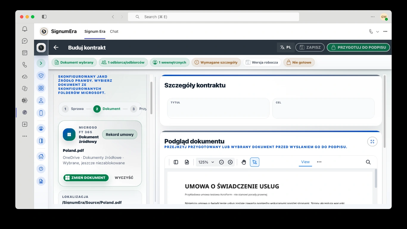Search within the PDF preview
Image resolution: width=407 pixels, height=229 pixels.
pos(368,162)
